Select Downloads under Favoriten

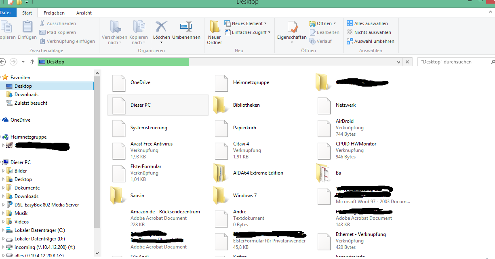tap(26, 95)
